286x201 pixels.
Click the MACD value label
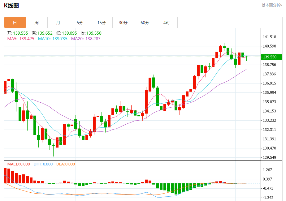pyautogui.click(x=19, y=164)
